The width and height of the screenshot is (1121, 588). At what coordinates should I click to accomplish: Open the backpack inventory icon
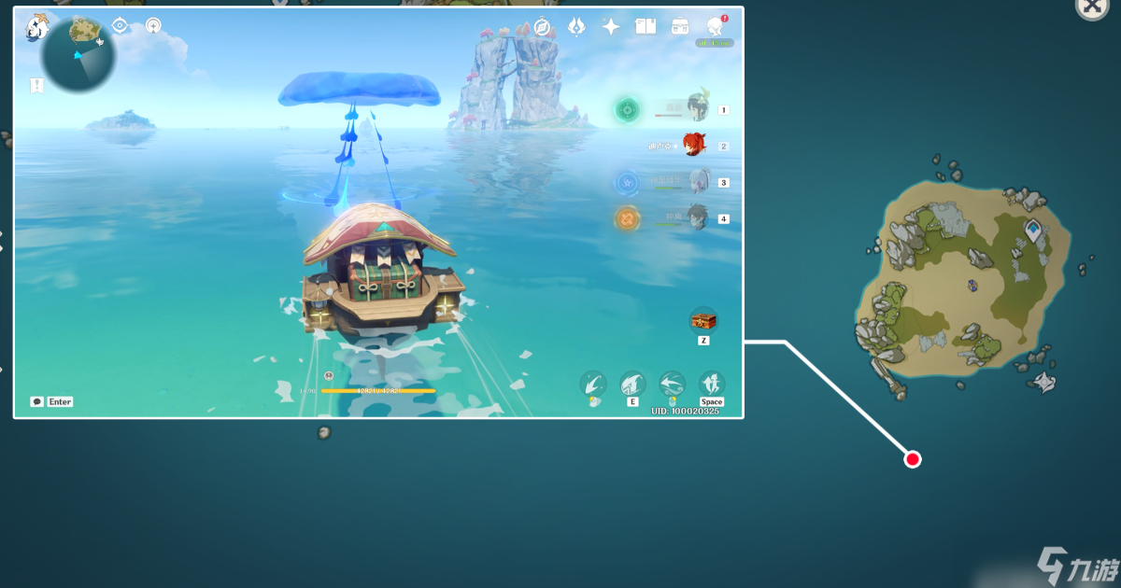click(x=681, y=27)
